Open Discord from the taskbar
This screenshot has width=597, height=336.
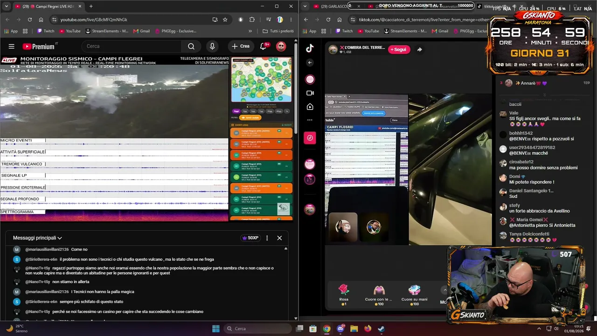(340, 329)
